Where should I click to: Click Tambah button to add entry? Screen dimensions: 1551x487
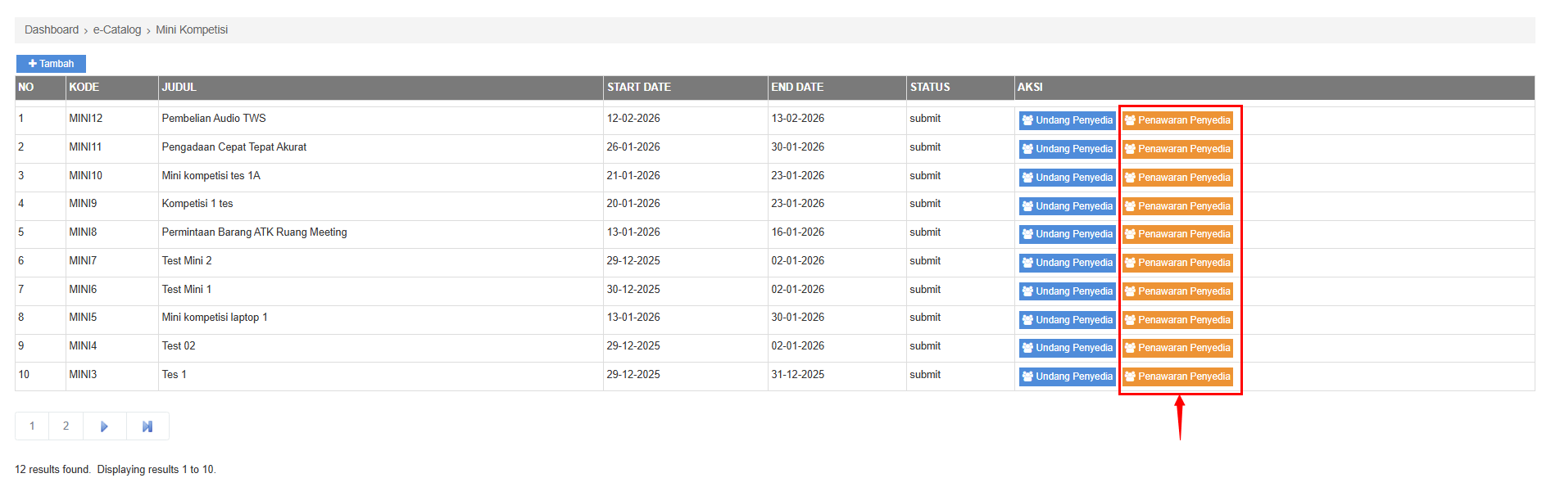tap(51, 64)
